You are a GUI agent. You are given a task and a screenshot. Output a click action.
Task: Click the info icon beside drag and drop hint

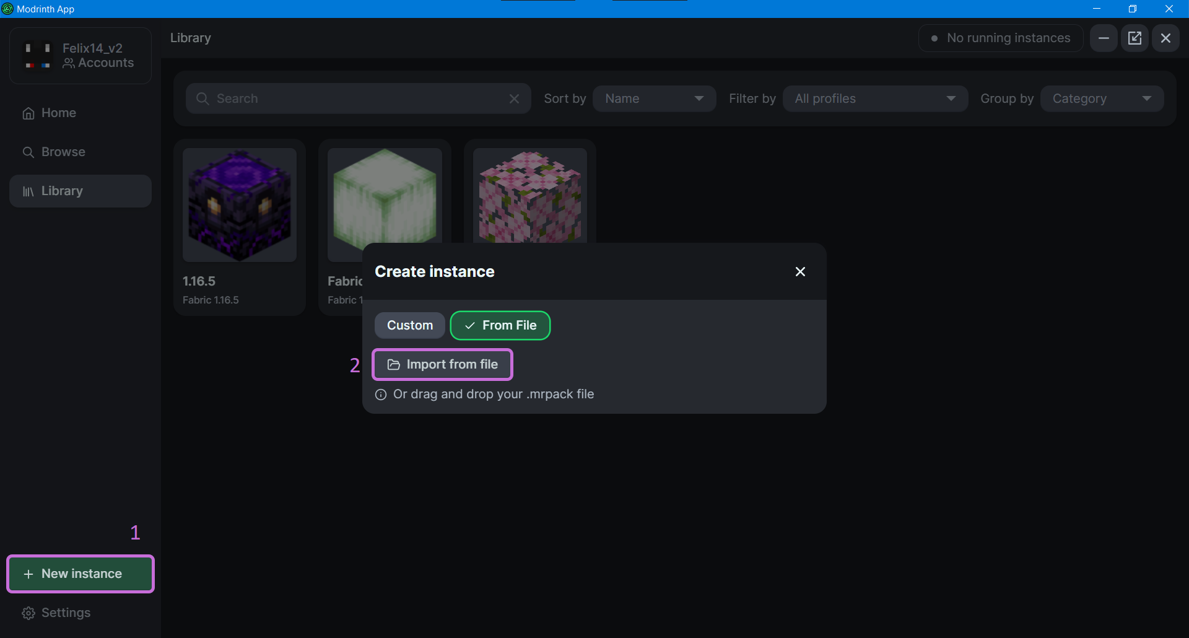pos(381,395)
